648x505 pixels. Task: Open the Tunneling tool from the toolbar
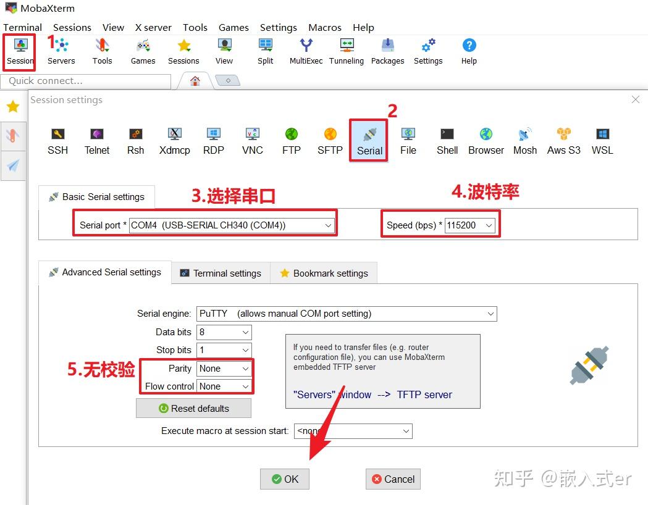346,49
